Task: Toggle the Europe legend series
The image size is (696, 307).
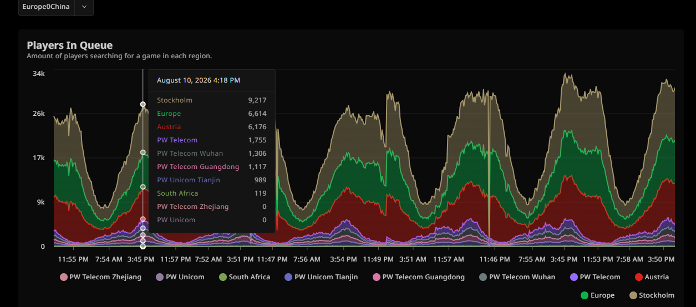Action: pyautogui.click(x=597, y=295)
